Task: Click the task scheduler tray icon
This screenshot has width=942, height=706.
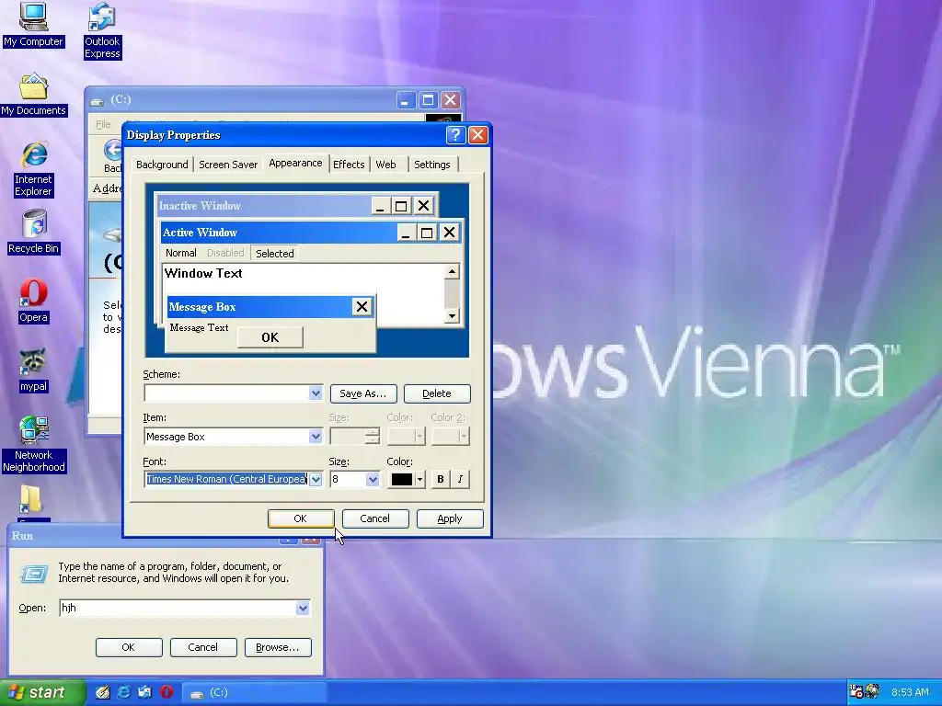Action: [x=856, y=691]
